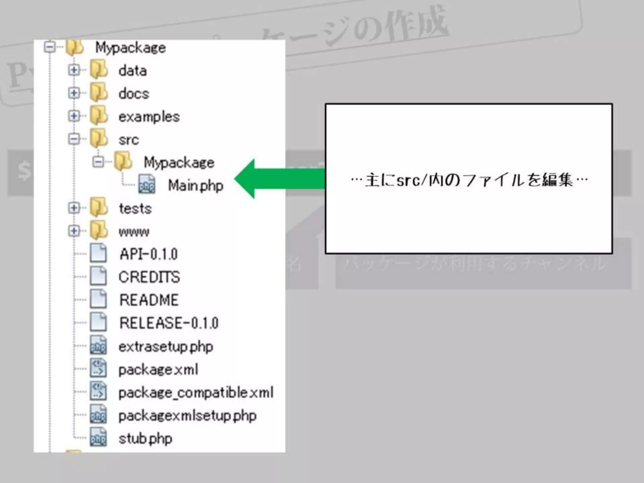Expand the data folder node

click(74, 70)
